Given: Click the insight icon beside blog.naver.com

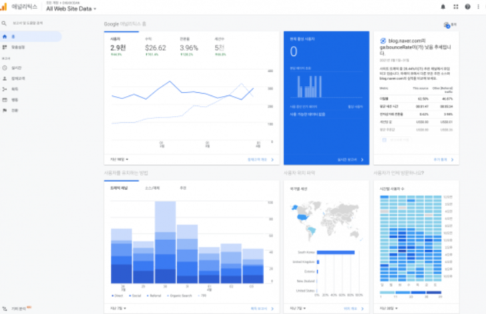Looking at the screenshot, I should [x=383, y=41].
